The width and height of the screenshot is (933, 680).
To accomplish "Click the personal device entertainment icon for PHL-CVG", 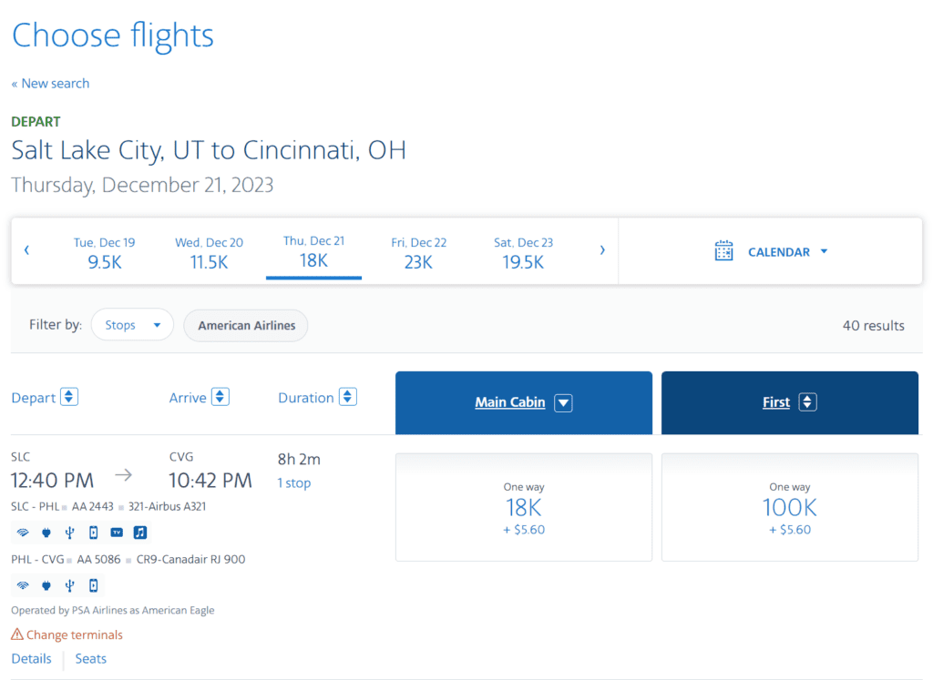I will [93, 585].
